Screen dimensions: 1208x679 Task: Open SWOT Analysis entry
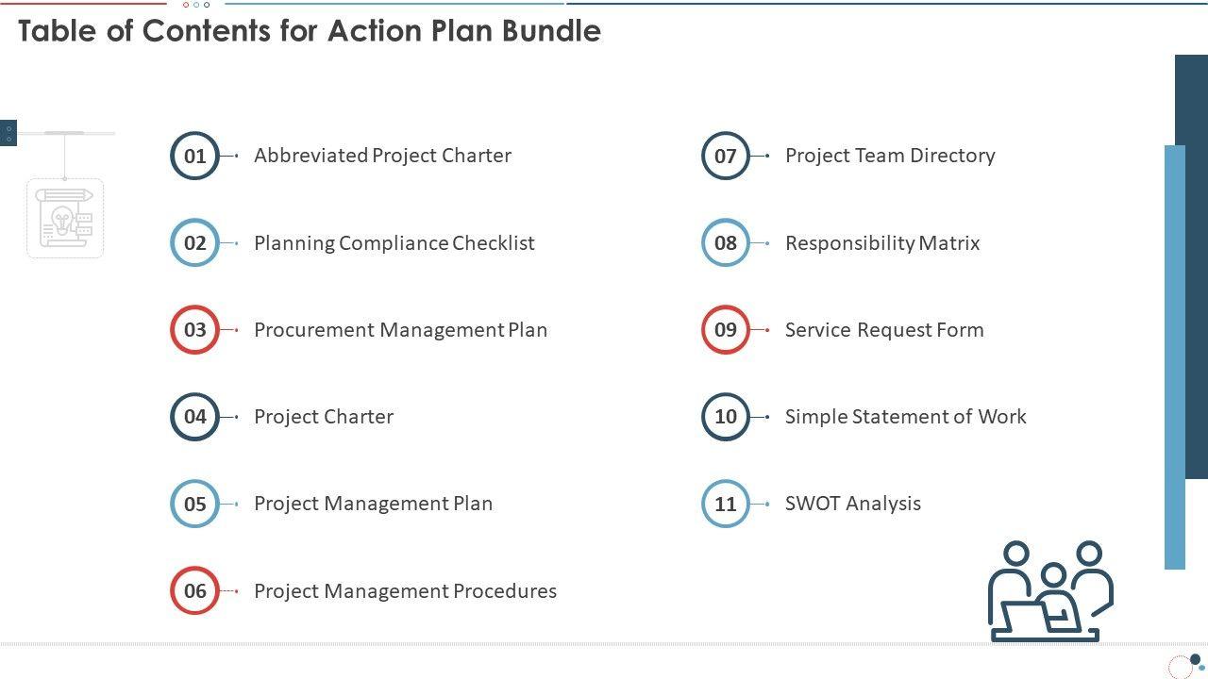pyautogui.click(x=852, y=504)
